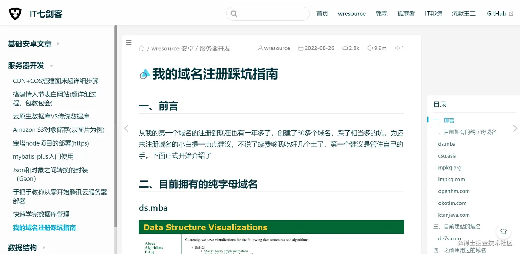Viewport: 520px width, 254px height.
Task: Jump to 二、目前拥有的纯字母域名 in contents
Action: click(x=465, y=132)
